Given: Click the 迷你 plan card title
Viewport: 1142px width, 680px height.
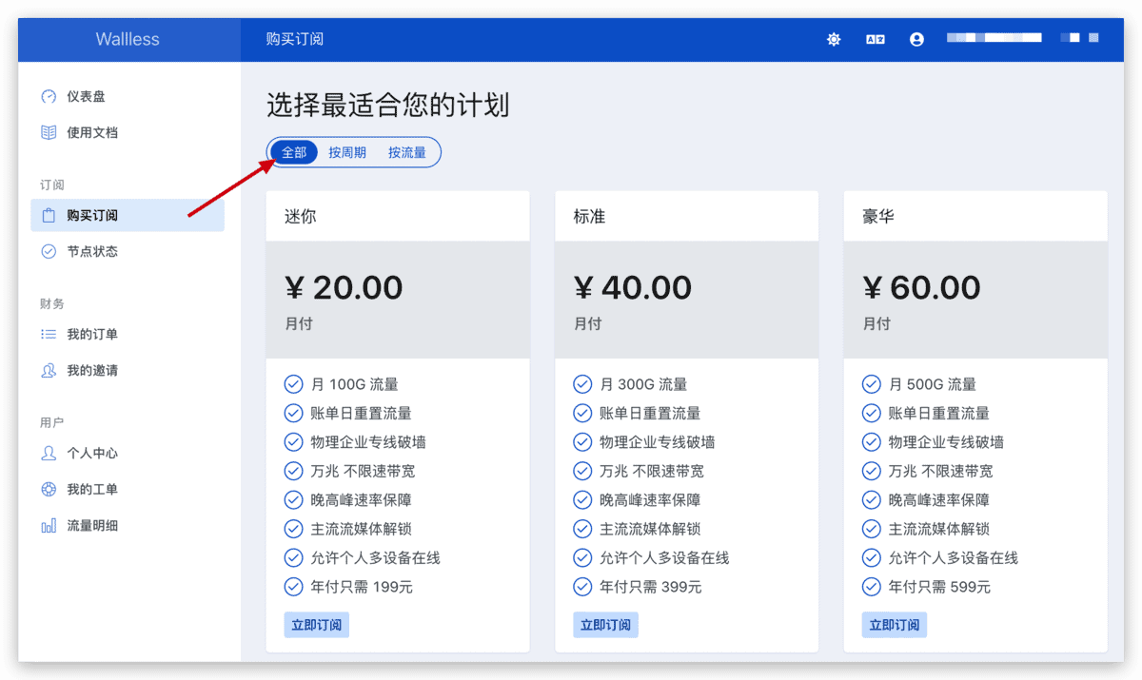Looking at the screenshot, I should coord(300,215).
